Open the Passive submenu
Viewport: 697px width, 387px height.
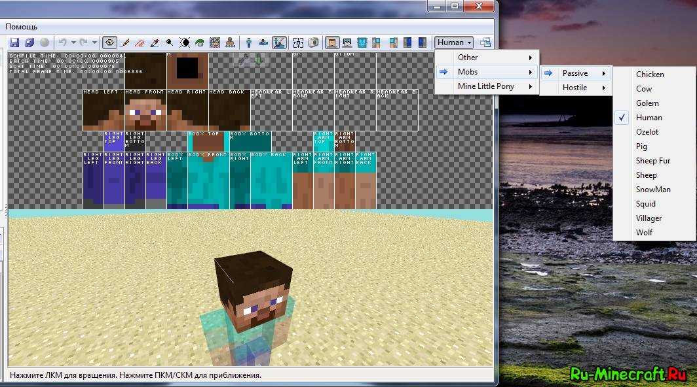(x=576, y=73)
